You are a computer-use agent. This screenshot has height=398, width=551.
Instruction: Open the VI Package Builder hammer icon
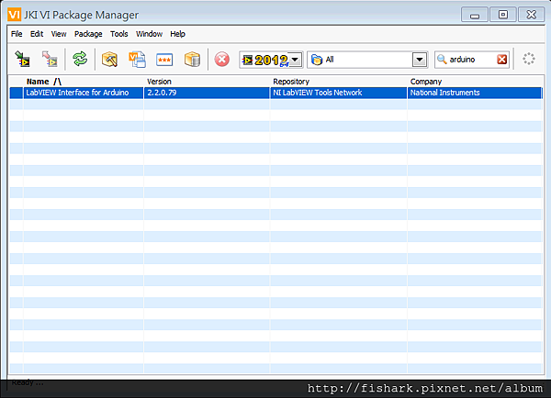coord(109,59)
